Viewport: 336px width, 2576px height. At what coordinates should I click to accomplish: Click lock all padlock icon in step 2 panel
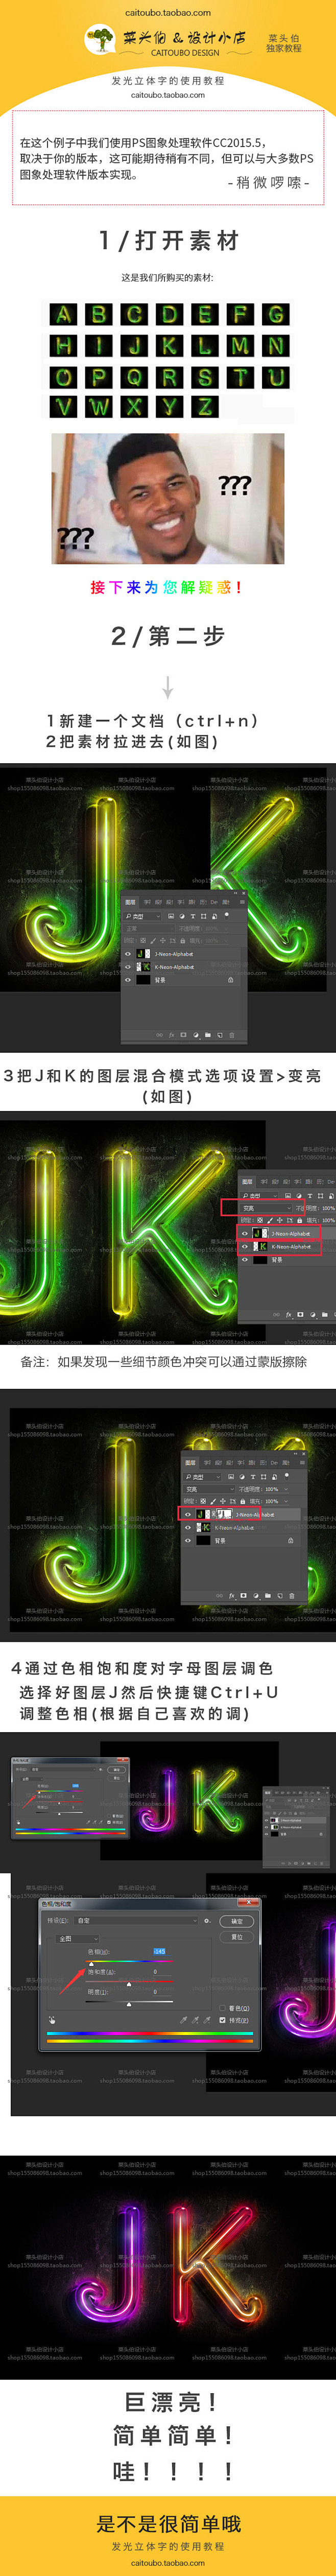184,941
